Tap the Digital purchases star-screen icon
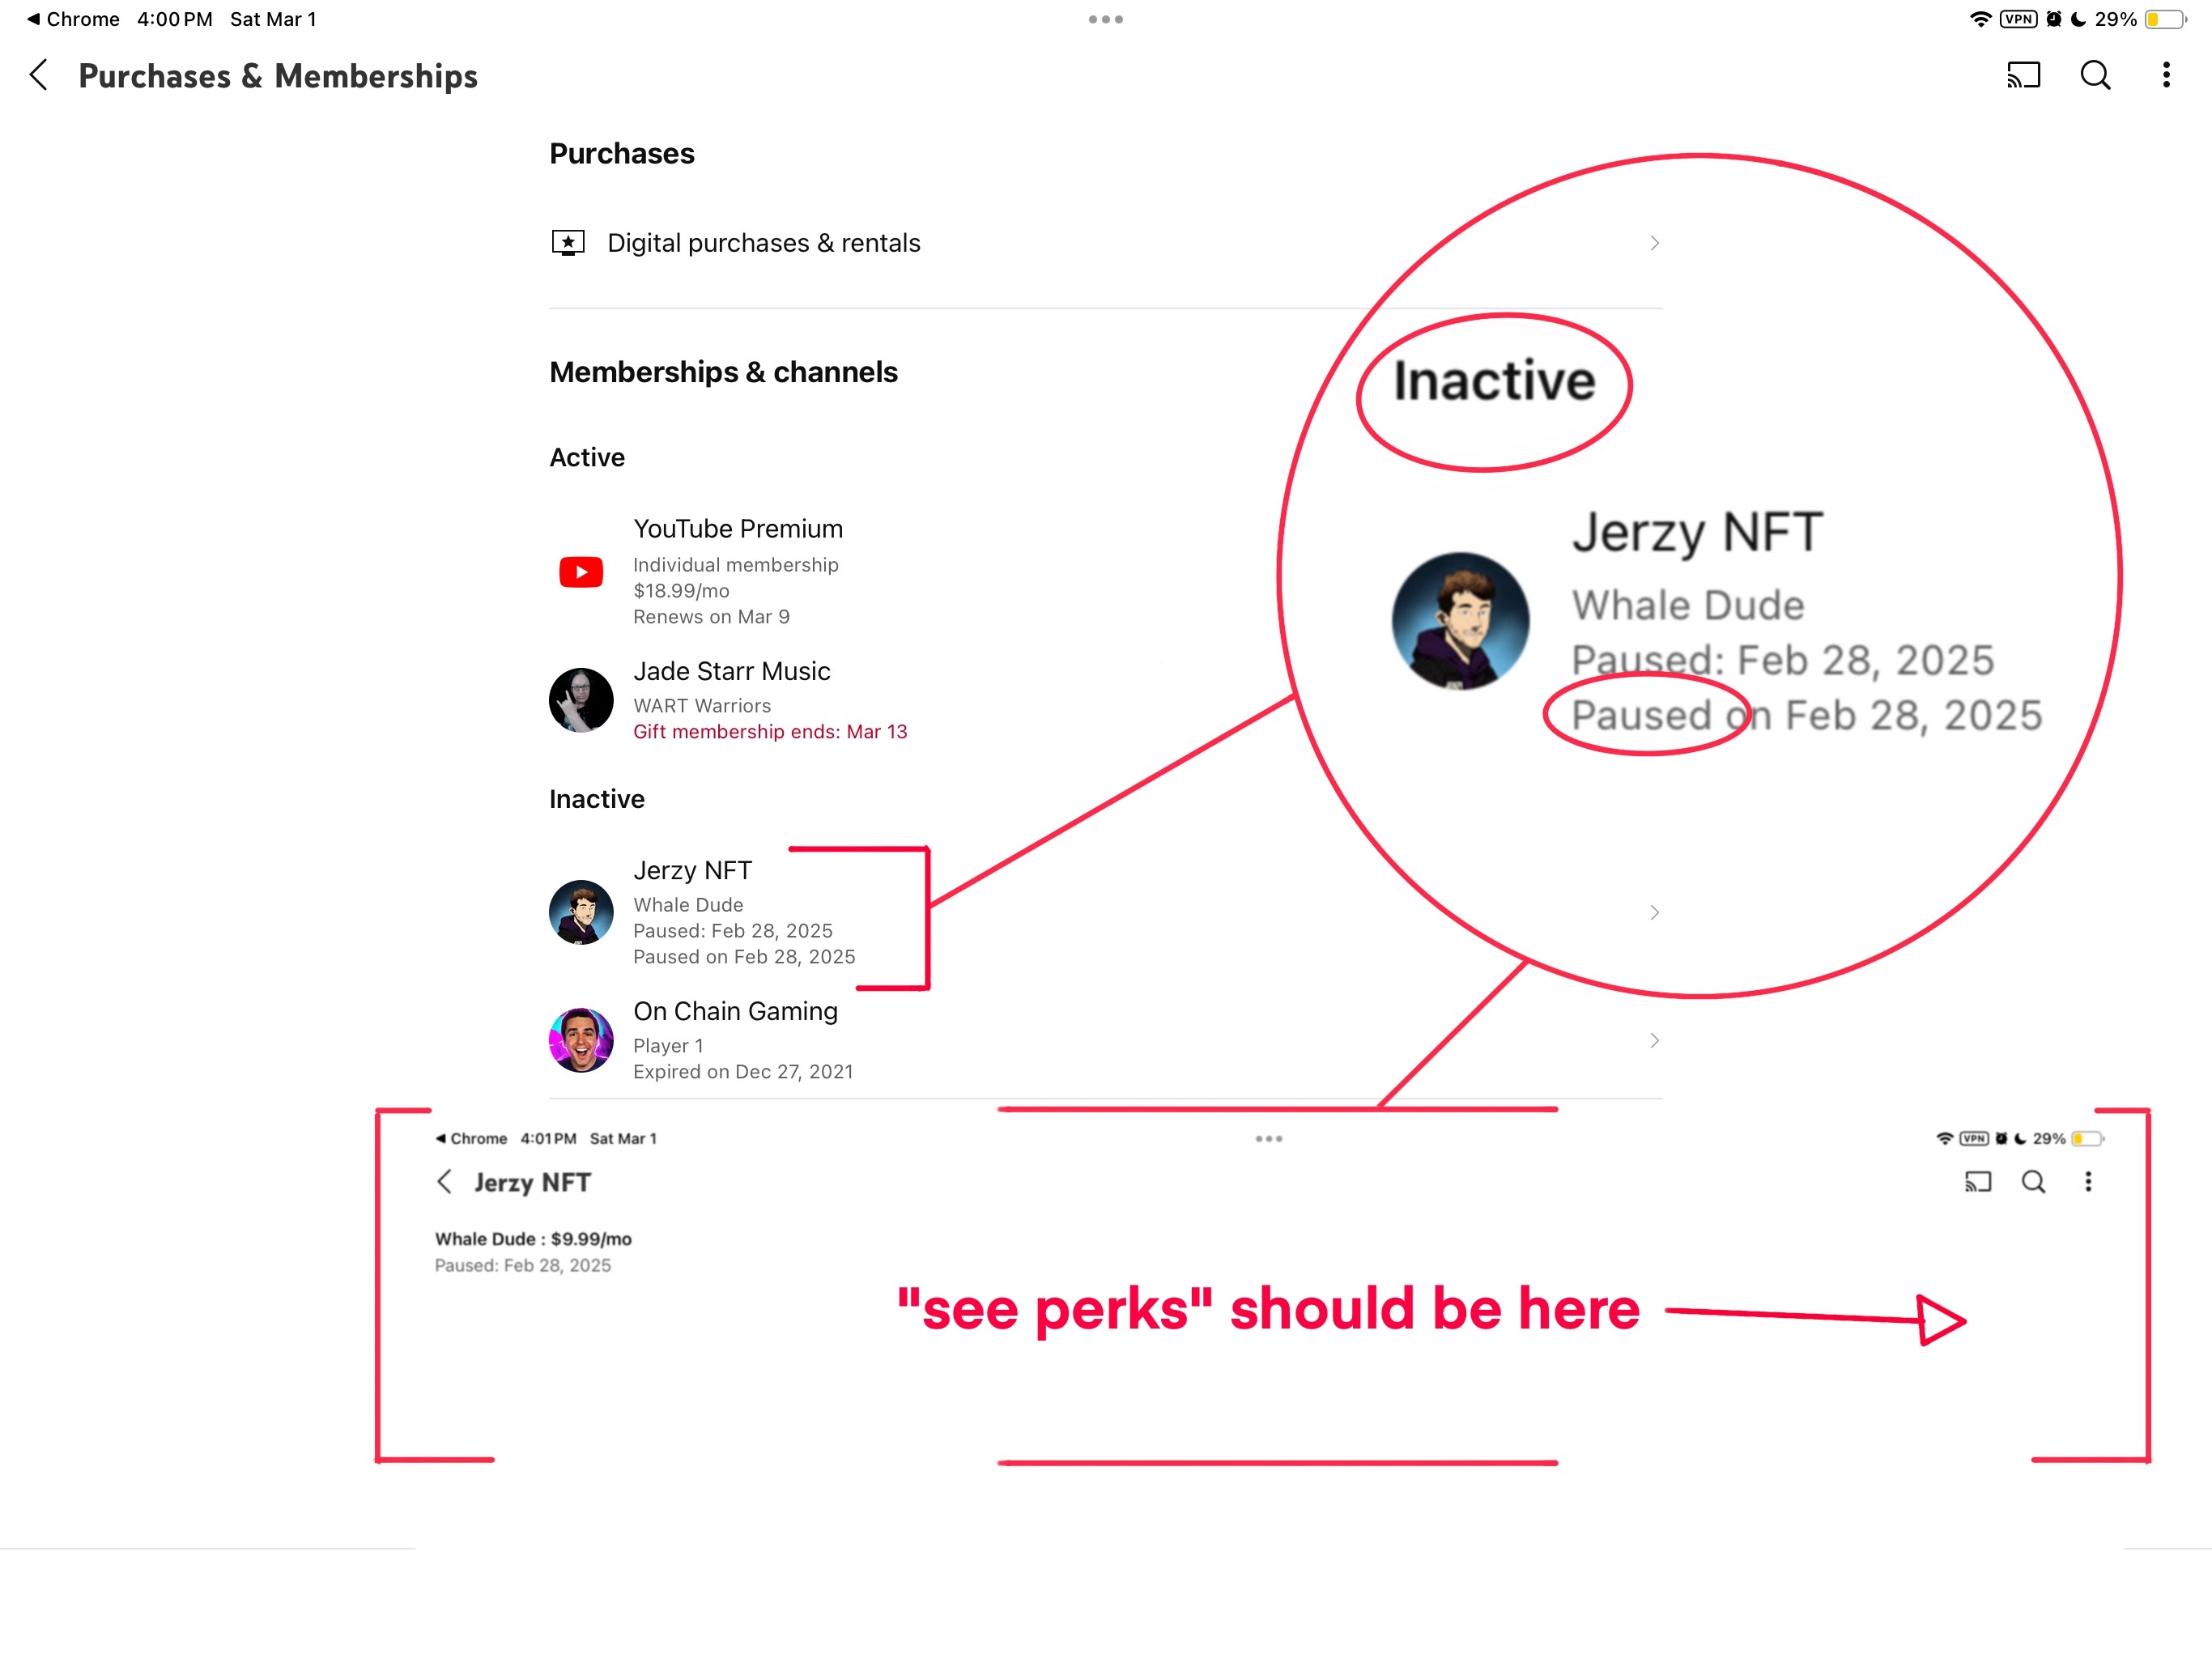The width and height of the screenshot is (2212, 1658). 568,243
